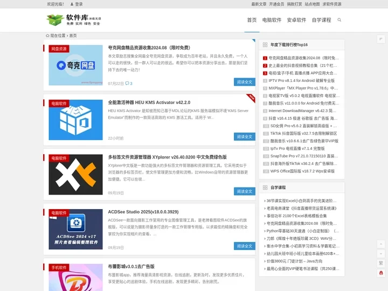388x291 pixels.
Task: Open title 全能激活神器 HEU KMS Activator v42.2.0
Action: point(149,102)
